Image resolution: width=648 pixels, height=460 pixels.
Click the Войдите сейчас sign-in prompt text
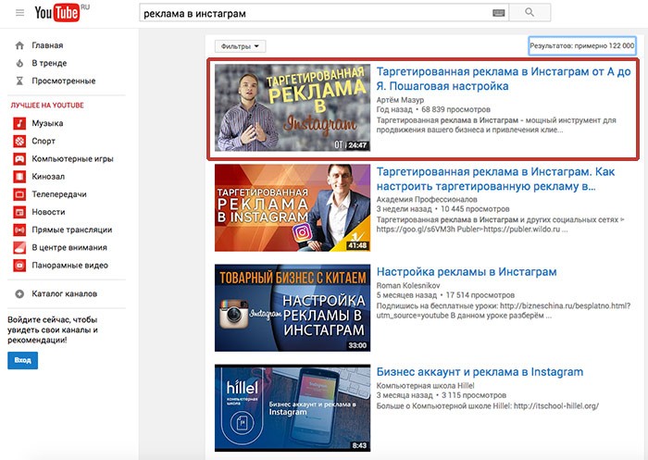click(x=53, y=329)
